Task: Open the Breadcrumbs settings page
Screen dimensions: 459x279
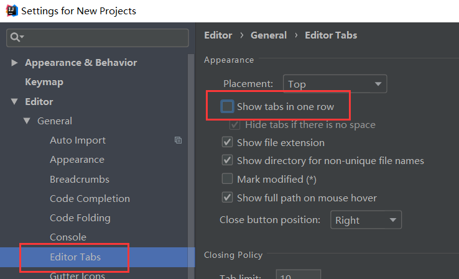Action: [x=80, y=180]
